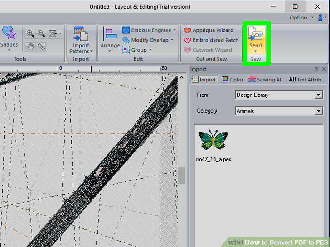Open the From Design Library dropdown
The image size is (330, 247).
point(279,95)
